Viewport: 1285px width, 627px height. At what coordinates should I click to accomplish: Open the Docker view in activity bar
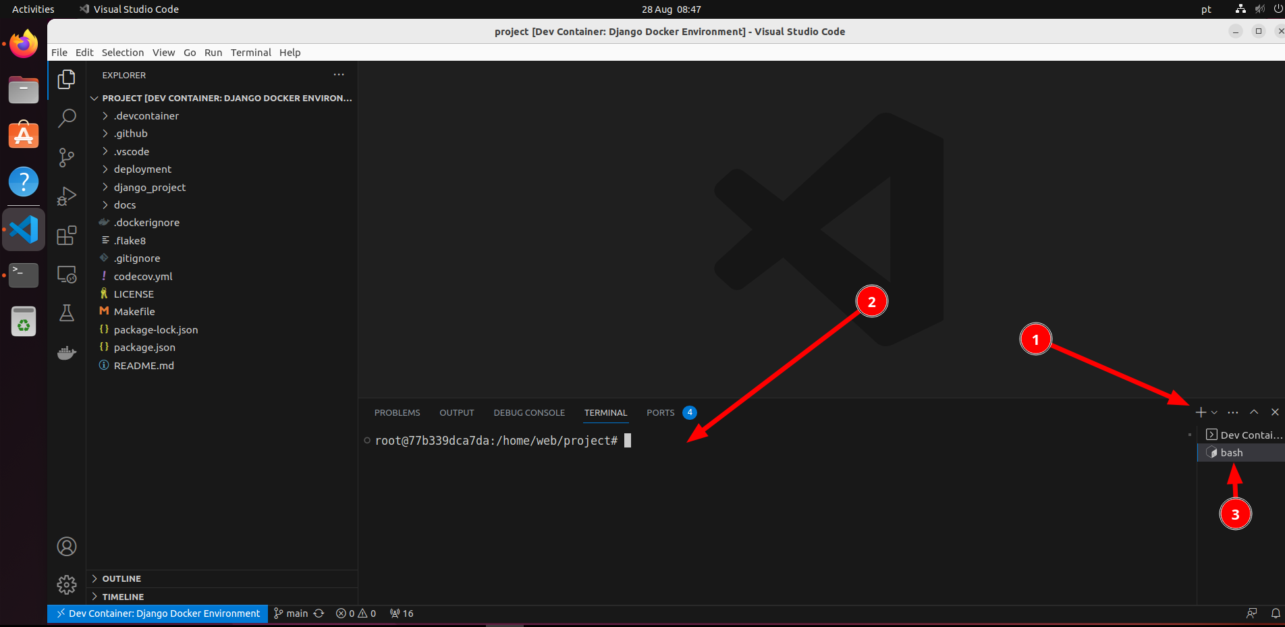[x=66, y=352]
